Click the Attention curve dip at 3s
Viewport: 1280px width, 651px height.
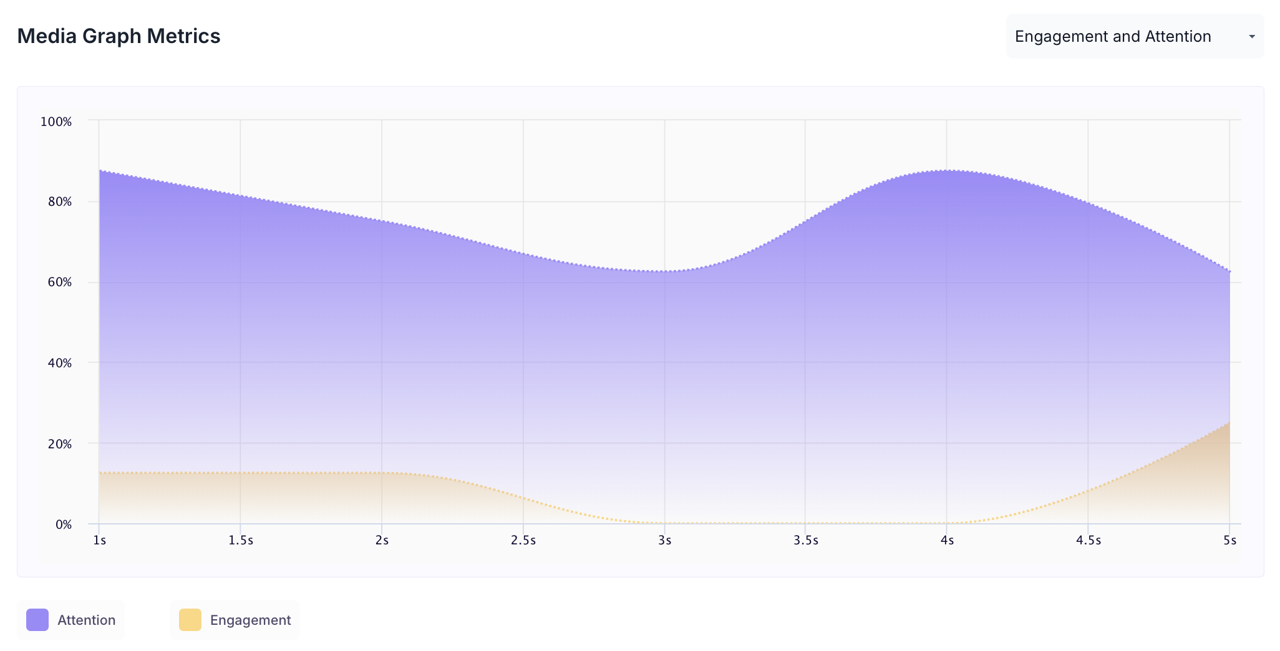(x=664, y=271)
